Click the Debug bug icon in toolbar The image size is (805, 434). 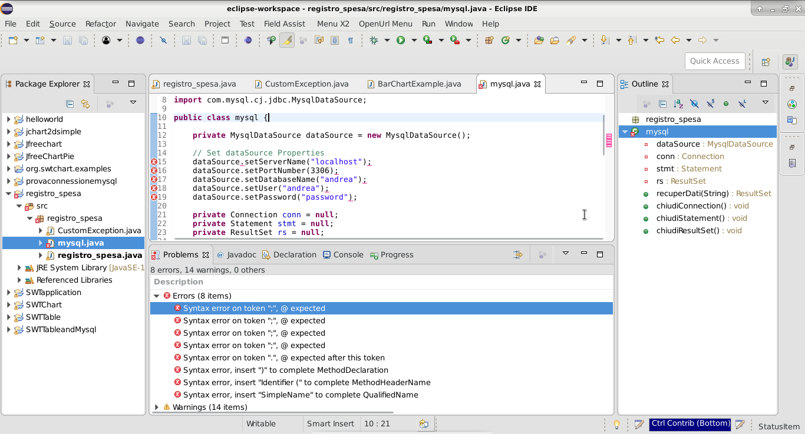[374, 40]
